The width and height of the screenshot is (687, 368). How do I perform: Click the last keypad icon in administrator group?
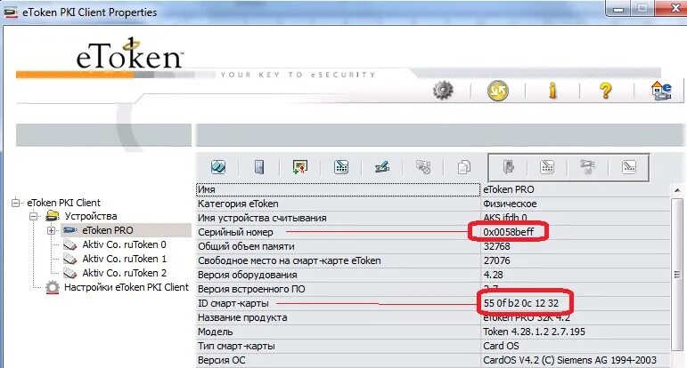point(629,167)
